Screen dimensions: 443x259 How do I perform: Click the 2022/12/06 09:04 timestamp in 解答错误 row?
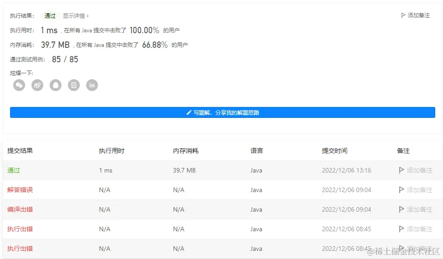tap(346, 190)
